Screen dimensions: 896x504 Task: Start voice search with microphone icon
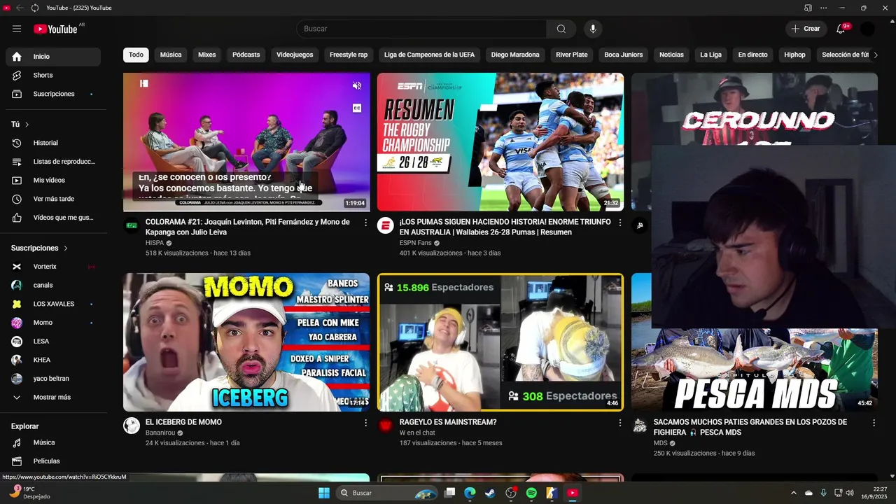coord(593,29)
